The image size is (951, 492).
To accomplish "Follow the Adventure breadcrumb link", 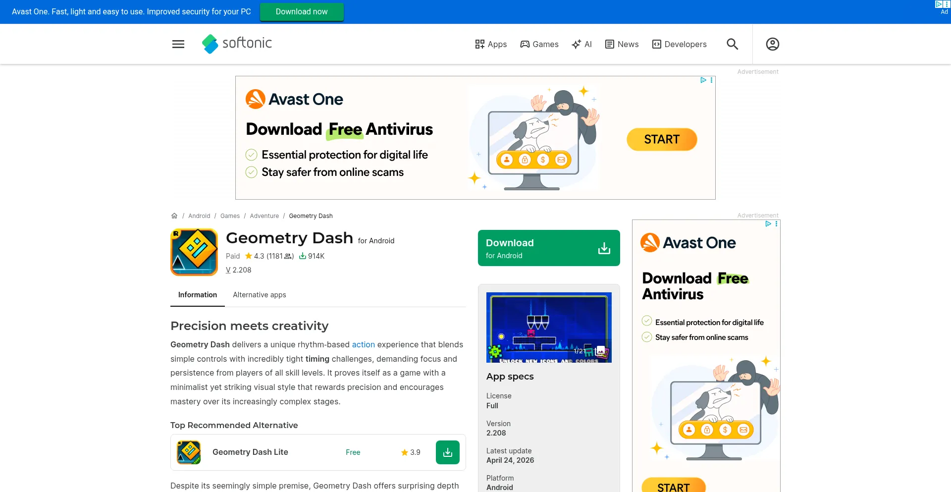I will point(264,216).
